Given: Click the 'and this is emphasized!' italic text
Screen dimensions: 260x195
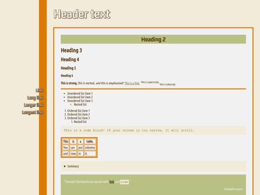Looking at the screenshot, I should (110, 83).
